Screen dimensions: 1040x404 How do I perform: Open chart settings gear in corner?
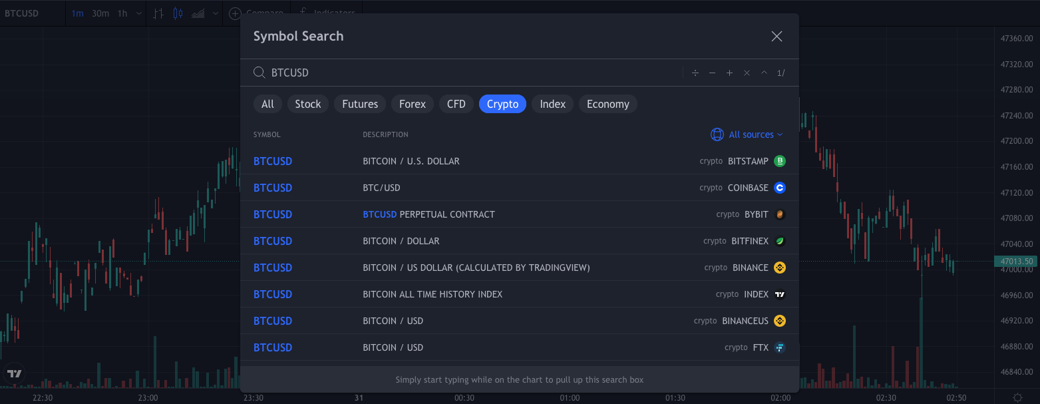[x=1017, y=397]
